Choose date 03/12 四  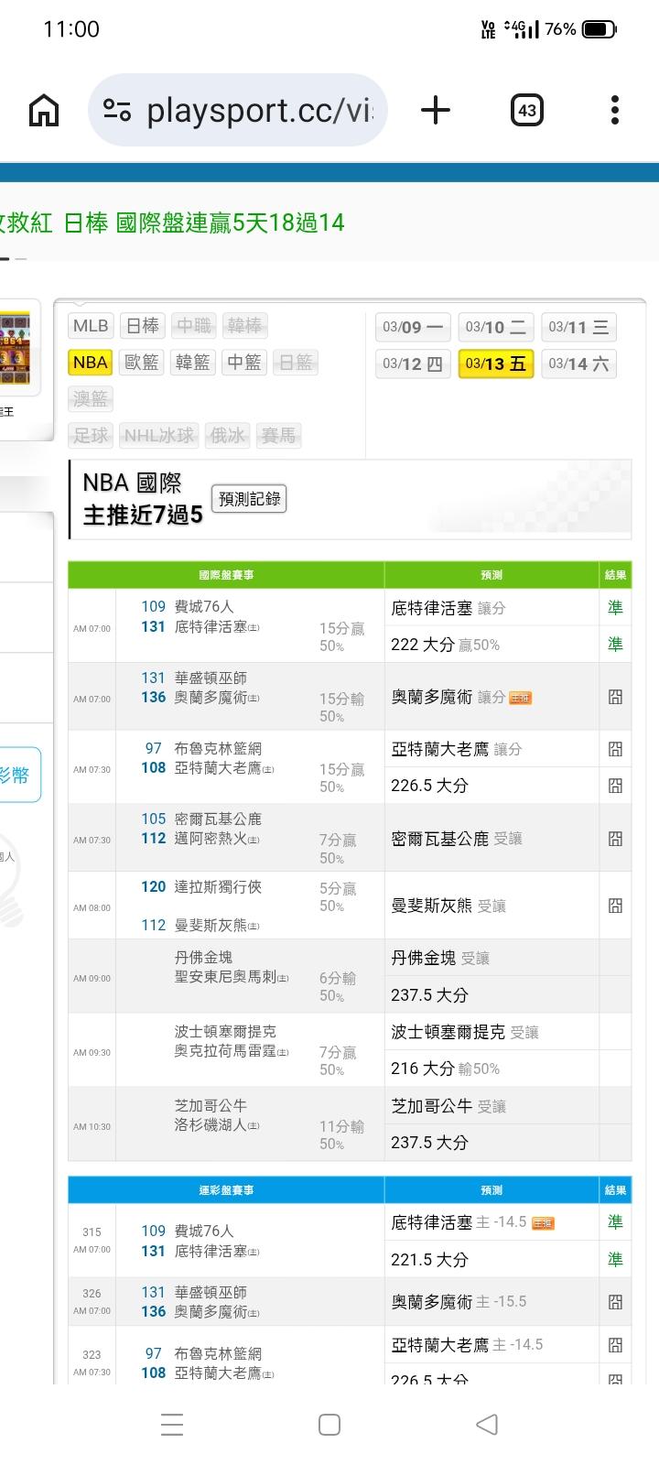pyautogui.click(x=413, y=364)
